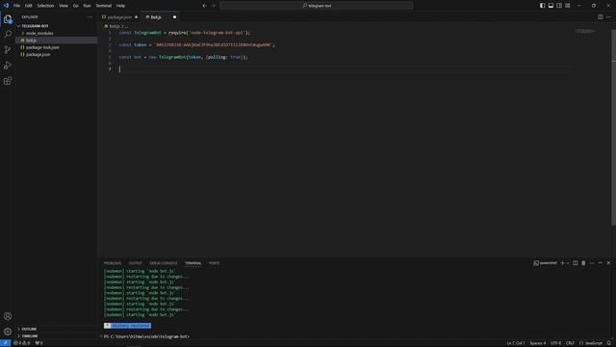Show errors and warnings count in status bar

pos(21,343)
